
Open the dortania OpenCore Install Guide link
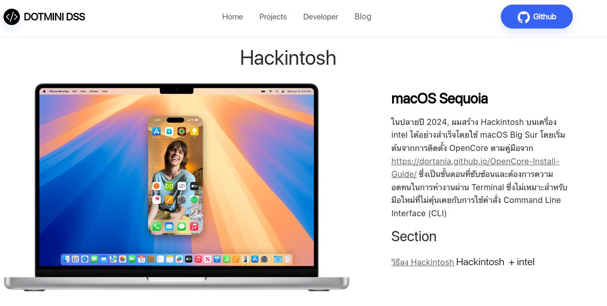475,167
